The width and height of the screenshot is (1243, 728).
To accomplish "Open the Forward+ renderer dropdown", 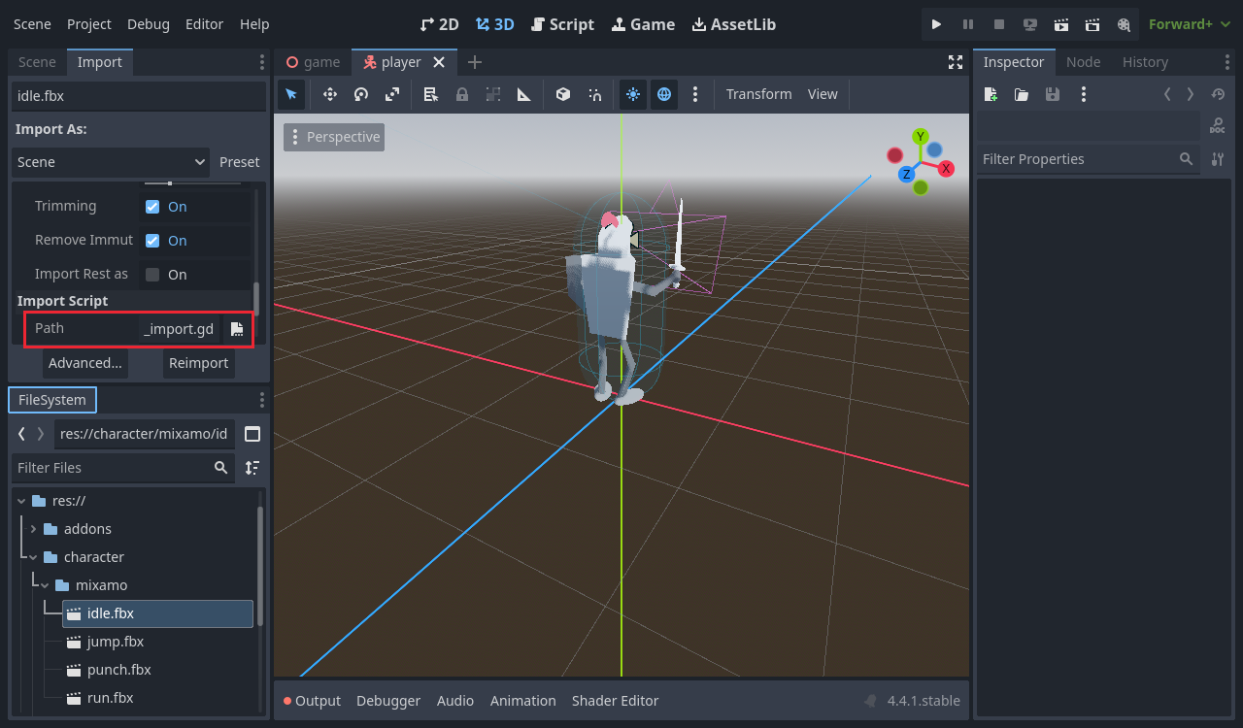I will (x=1190, y=24).
